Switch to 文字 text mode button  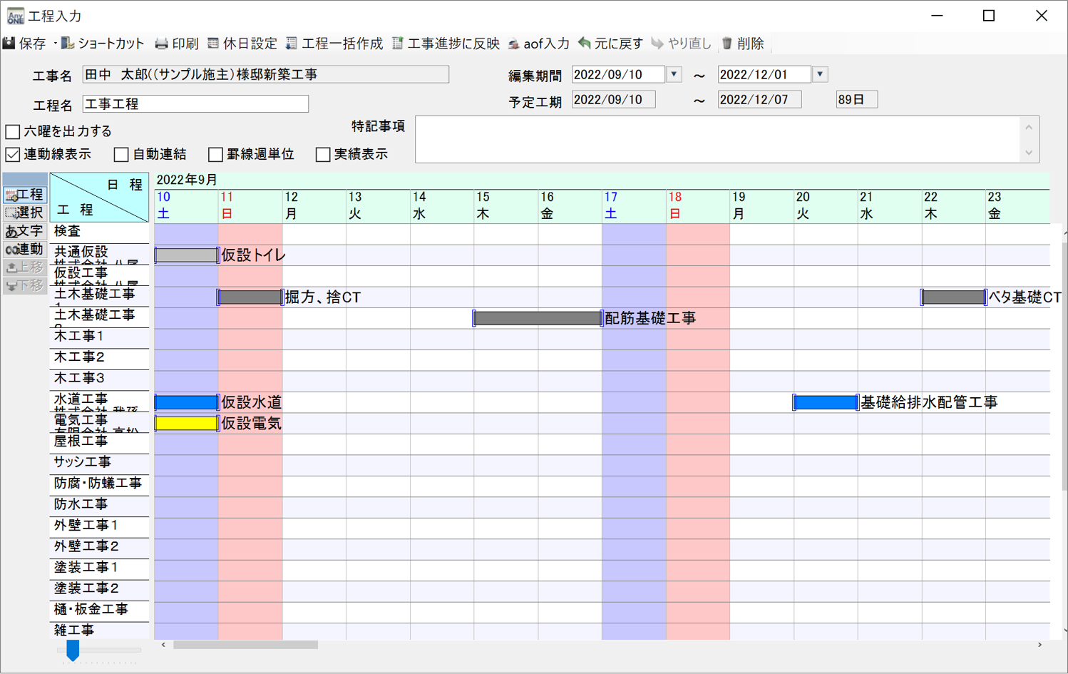click(x=25, y=231)
